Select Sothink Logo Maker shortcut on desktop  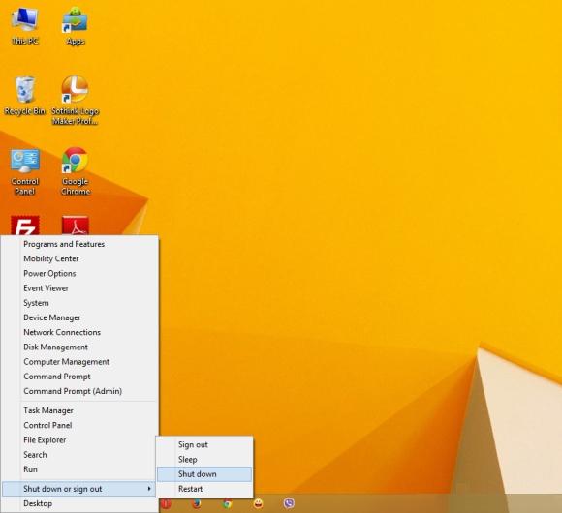pos(75,101)
